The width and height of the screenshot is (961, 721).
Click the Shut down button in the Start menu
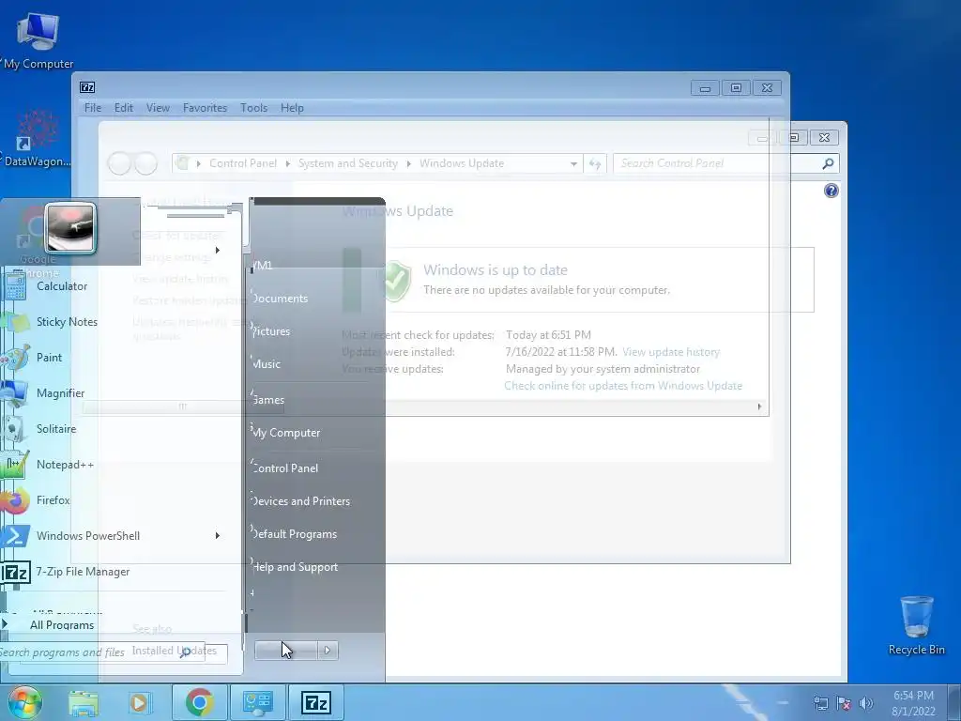(x=286, y=651)
